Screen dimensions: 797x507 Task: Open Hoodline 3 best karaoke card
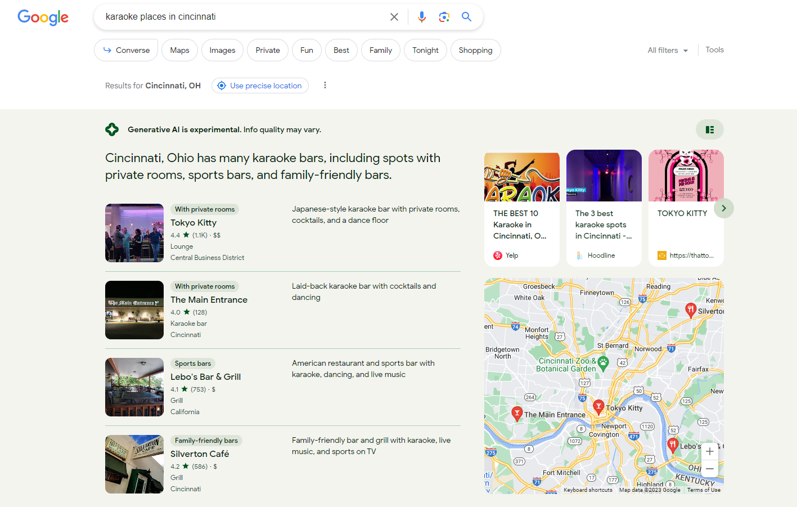[x=604, y=208]
